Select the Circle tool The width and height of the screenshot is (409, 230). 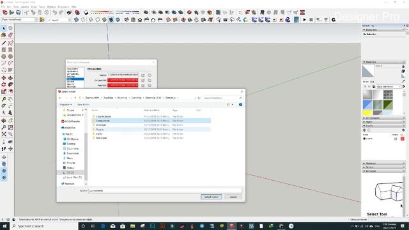[4, 56]
